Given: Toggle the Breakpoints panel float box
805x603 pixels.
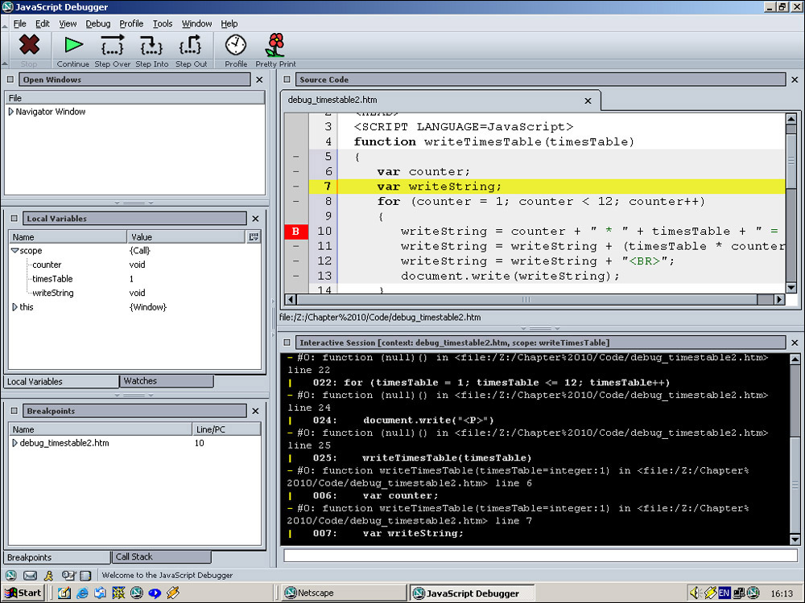Looking at the screenshot, I should tap(14, 411).
